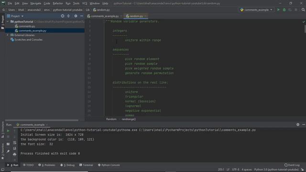Click the Print icon in Run console
The height and width of the screenshot is (172, 306).
tap(15, 154)
